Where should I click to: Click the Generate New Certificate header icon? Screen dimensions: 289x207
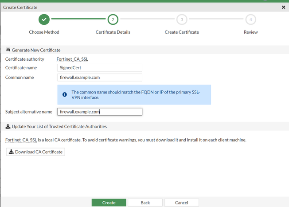[x=8, y=50]
